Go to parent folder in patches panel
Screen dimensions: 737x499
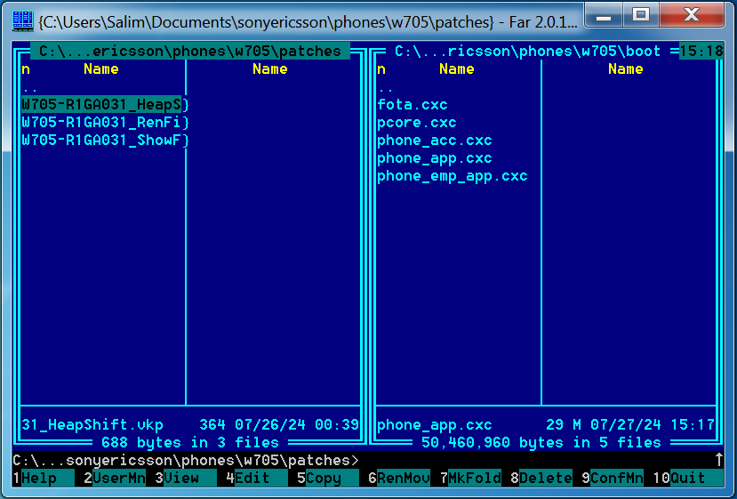(x=30, y=88)
